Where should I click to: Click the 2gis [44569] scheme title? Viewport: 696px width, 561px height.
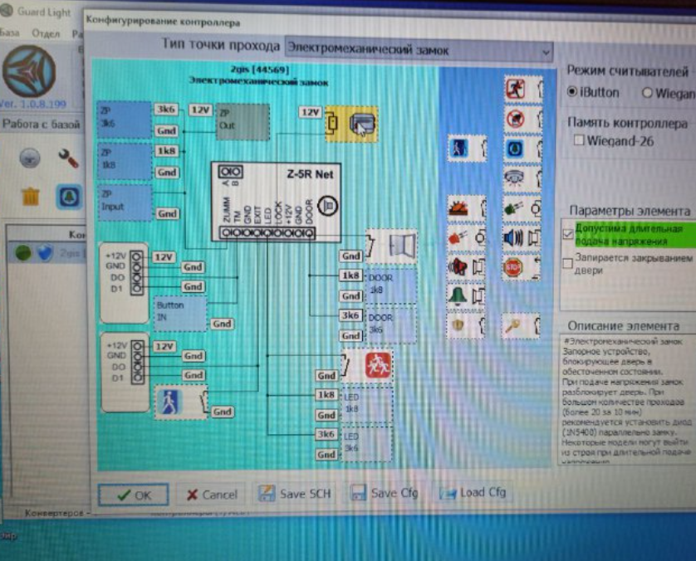tap(260, 70)
